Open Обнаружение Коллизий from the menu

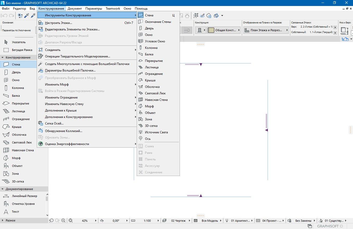point(64,131)
